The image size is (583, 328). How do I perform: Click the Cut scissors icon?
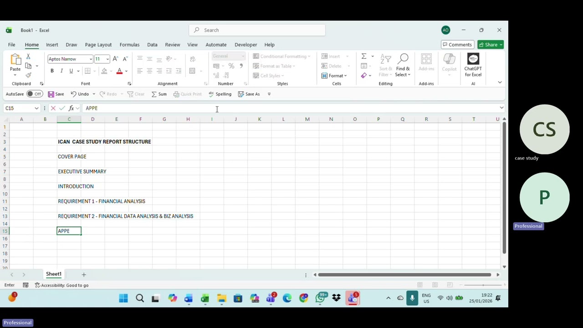28,56
